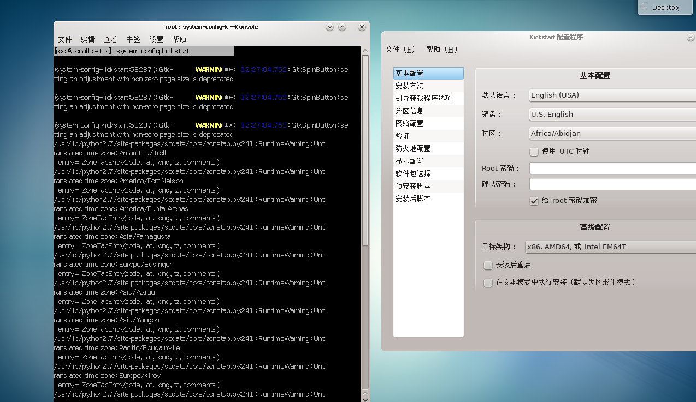Select 引导装载程序选项 in the sidebar

[x=428, y=98]
